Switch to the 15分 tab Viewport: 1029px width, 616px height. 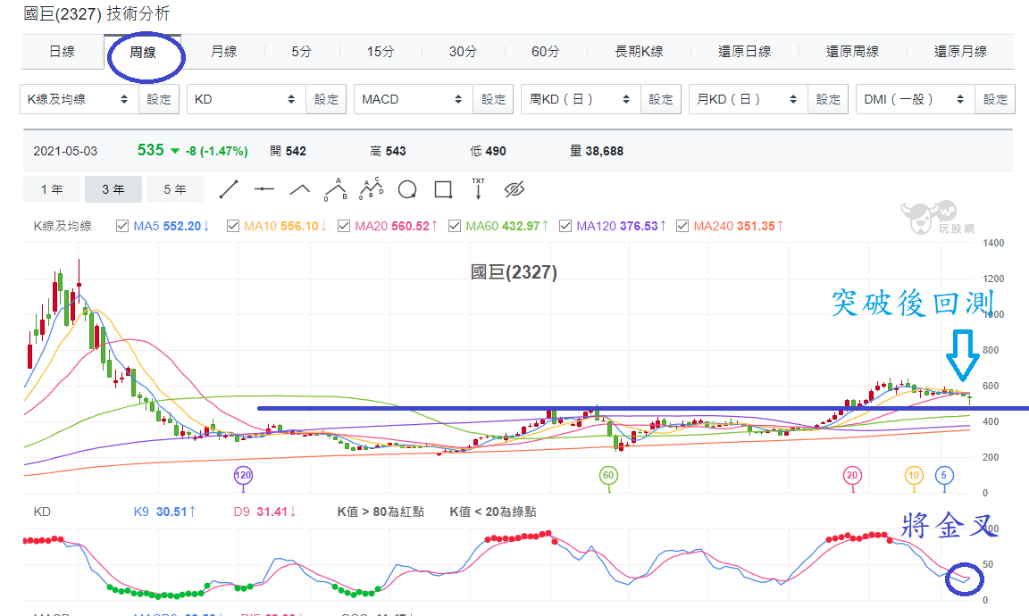[381, 51]
